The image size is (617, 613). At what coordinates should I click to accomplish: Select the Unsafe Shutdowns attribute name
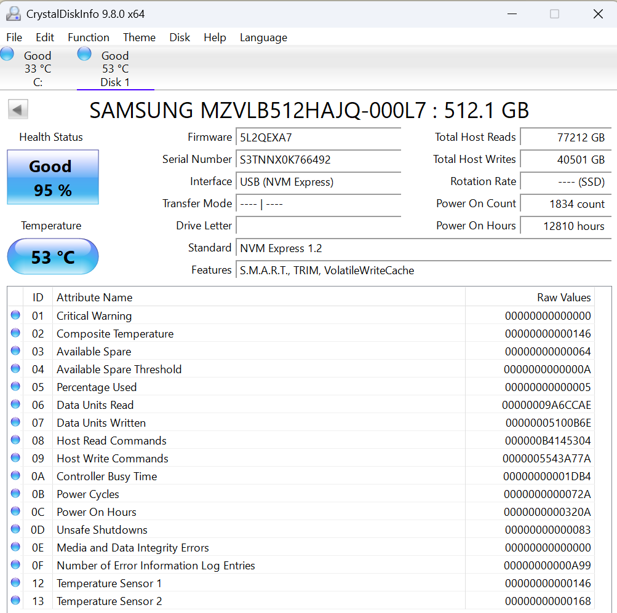[102, 530]
